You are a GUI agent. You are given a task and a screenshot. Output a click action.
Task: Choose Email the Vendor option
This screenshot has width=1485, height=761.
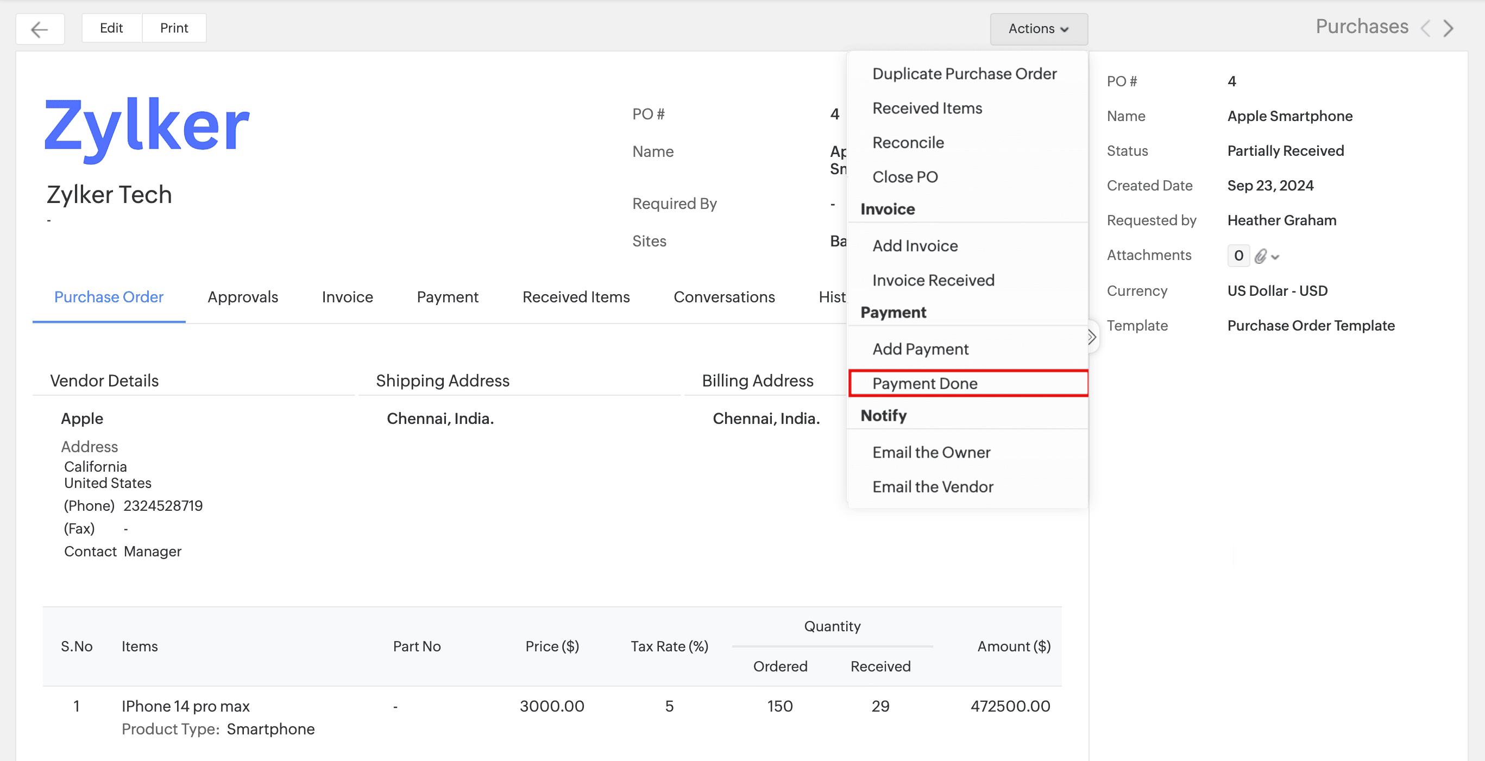pos(932,487)
